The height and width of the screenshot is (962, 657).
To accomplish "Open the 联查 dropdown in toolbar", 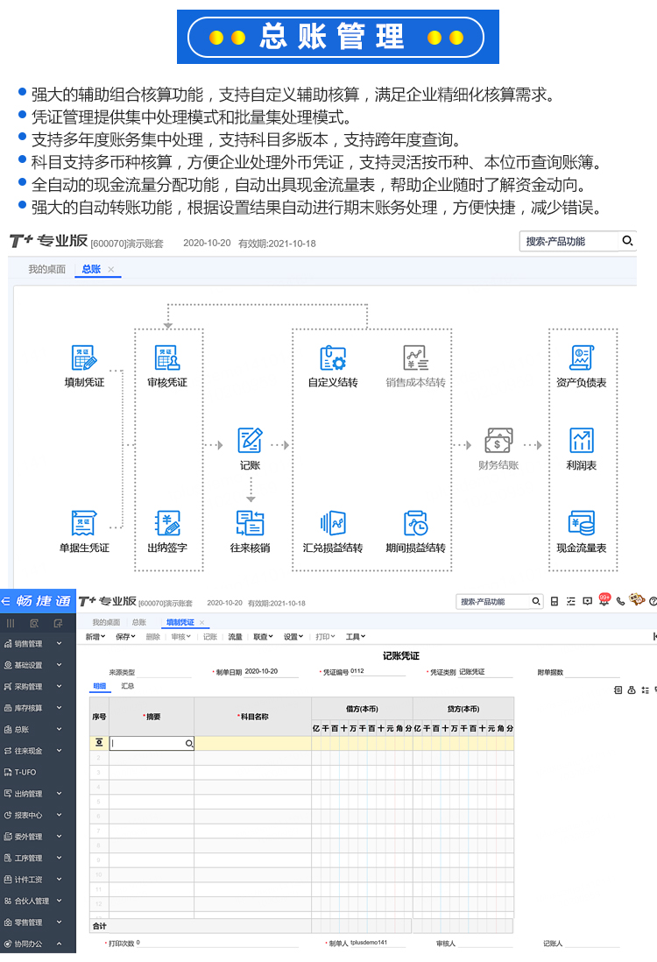I will pos(263,637).
